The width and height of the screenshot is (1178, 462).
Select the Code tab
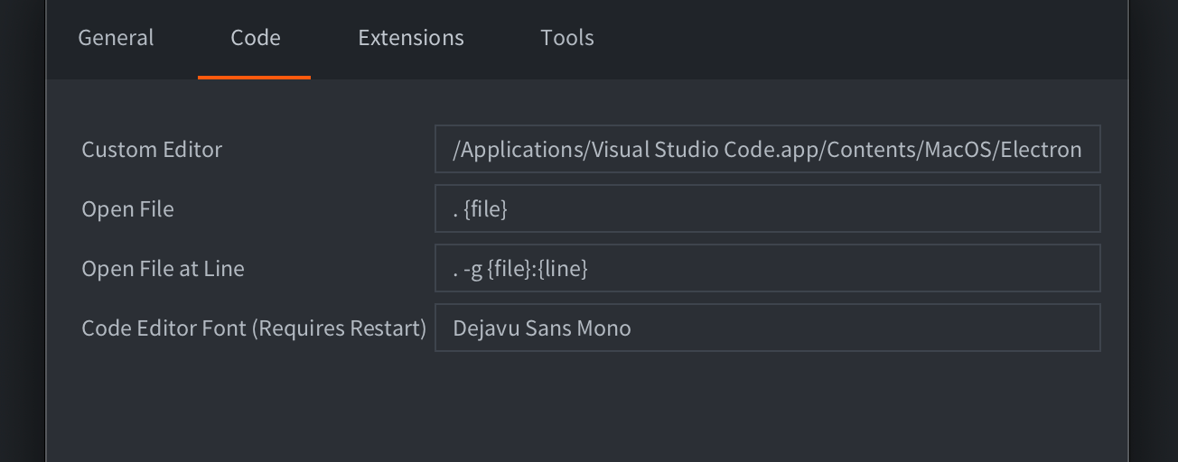255,38
